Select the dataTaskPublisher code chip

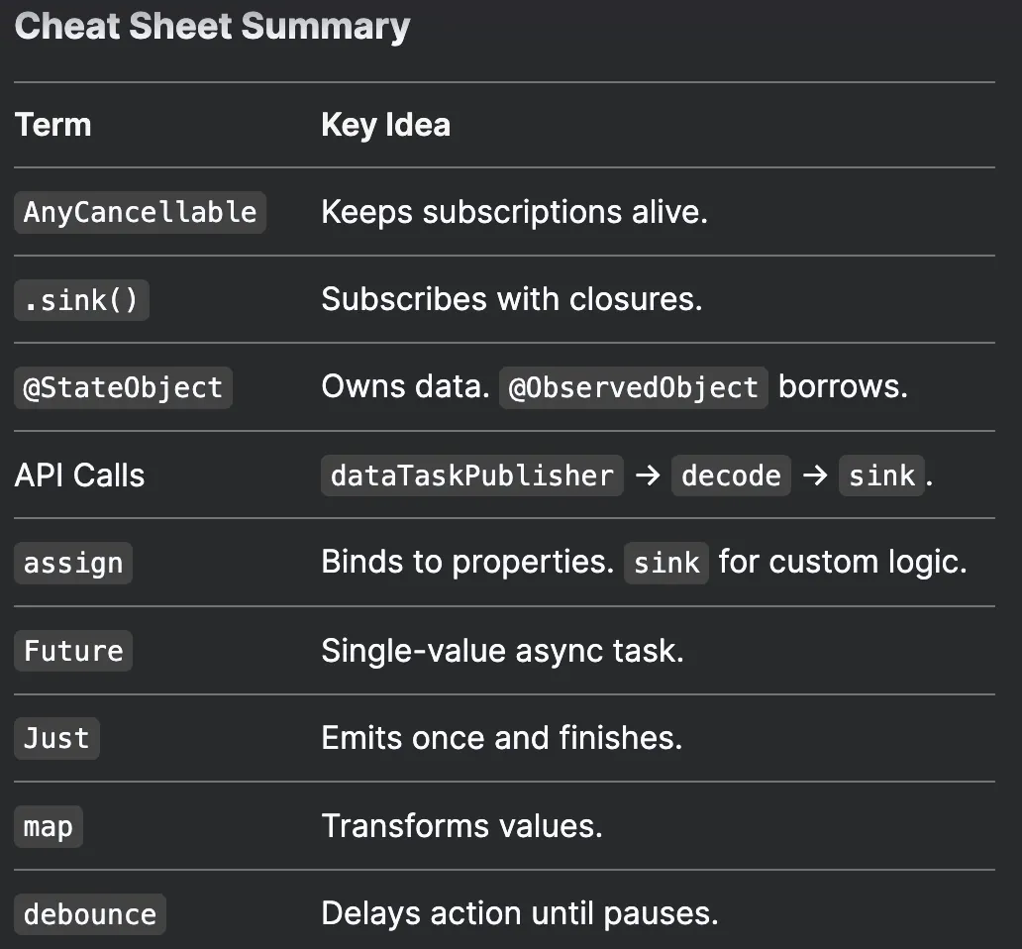472,475
